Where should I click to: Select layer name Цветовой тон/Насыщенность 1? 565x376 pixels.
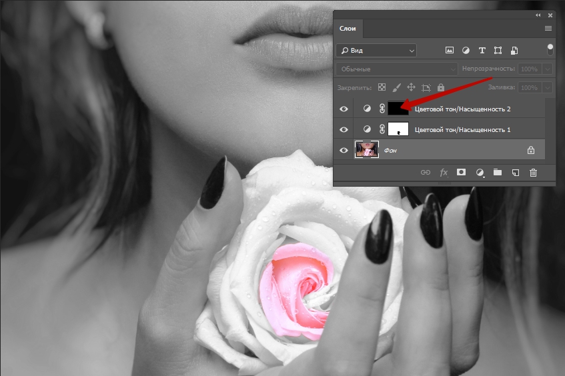point(462,129)
